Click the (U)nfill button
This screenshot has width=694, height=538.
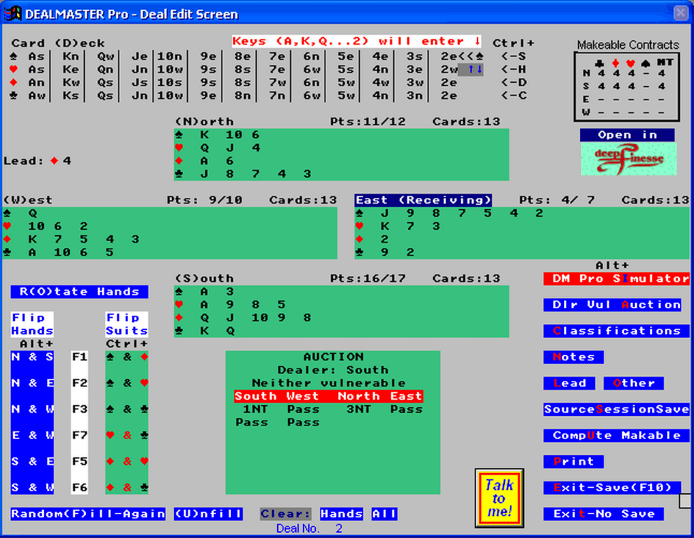(x=208, y=514)
